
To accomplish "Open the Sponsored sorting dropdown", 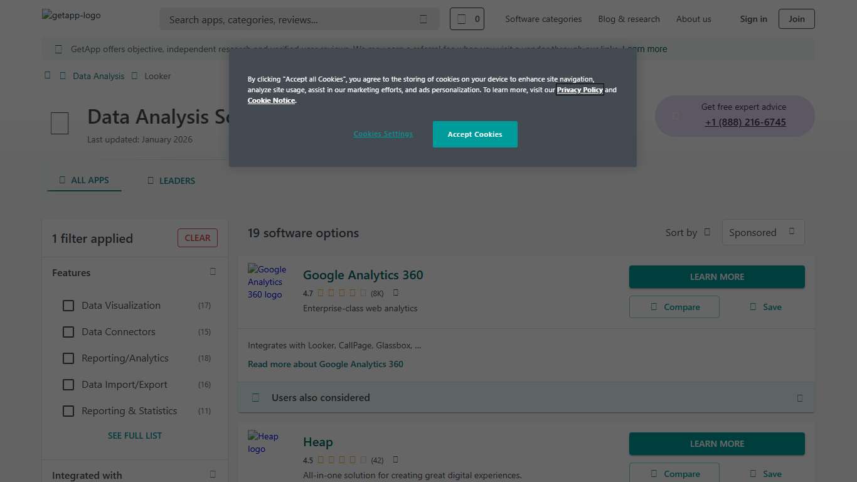I will (x=763, y=232).
